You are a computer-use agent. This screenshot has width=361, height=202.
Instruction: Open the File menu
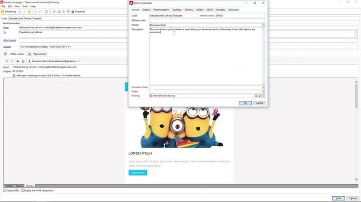3,6
